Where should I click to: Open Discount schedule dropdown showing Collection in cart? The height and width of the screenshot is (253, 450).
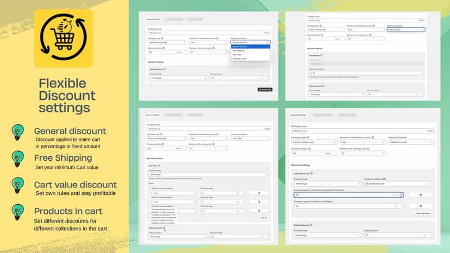coord(411,142)
